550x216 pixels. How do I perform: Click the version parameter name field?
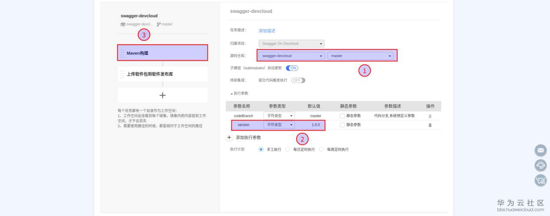point(244,125)
